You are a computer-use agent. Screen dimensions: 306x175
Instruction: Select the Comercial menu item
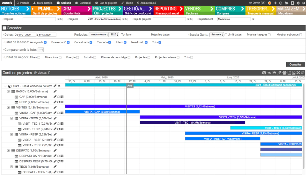pyautogui.click(x=83, y=3)
